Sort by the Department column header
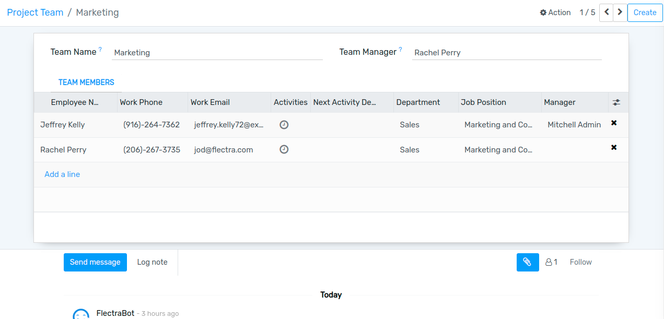This screenshot has width=664, height=319. click(x=418, y=102)
